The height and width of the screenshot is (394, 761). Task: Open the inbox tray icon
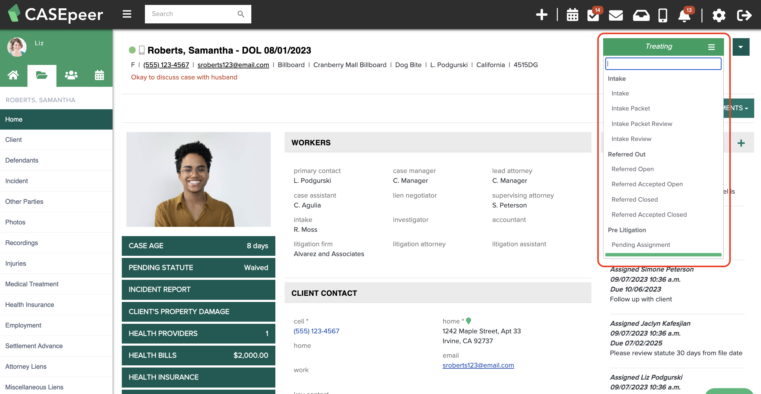tap(641, 15)
